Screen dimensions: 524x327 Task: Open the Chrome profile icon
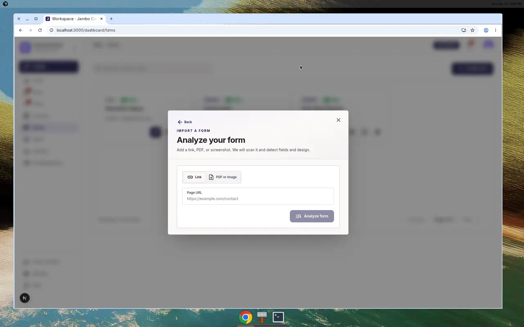pyautogui.click(x=486, y=30)
